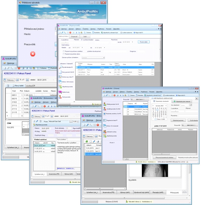Open Registrační karta icon in Čekárna sidebar

[x=104, y=120]
